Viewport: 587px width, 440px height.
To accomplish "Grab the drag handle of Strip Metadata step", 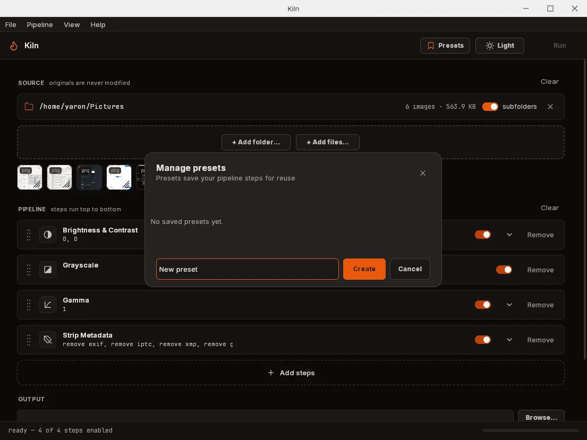I will pos(29,340).
